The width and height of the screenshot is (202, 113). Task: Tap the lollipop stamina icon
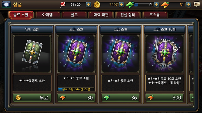[63, 5]
